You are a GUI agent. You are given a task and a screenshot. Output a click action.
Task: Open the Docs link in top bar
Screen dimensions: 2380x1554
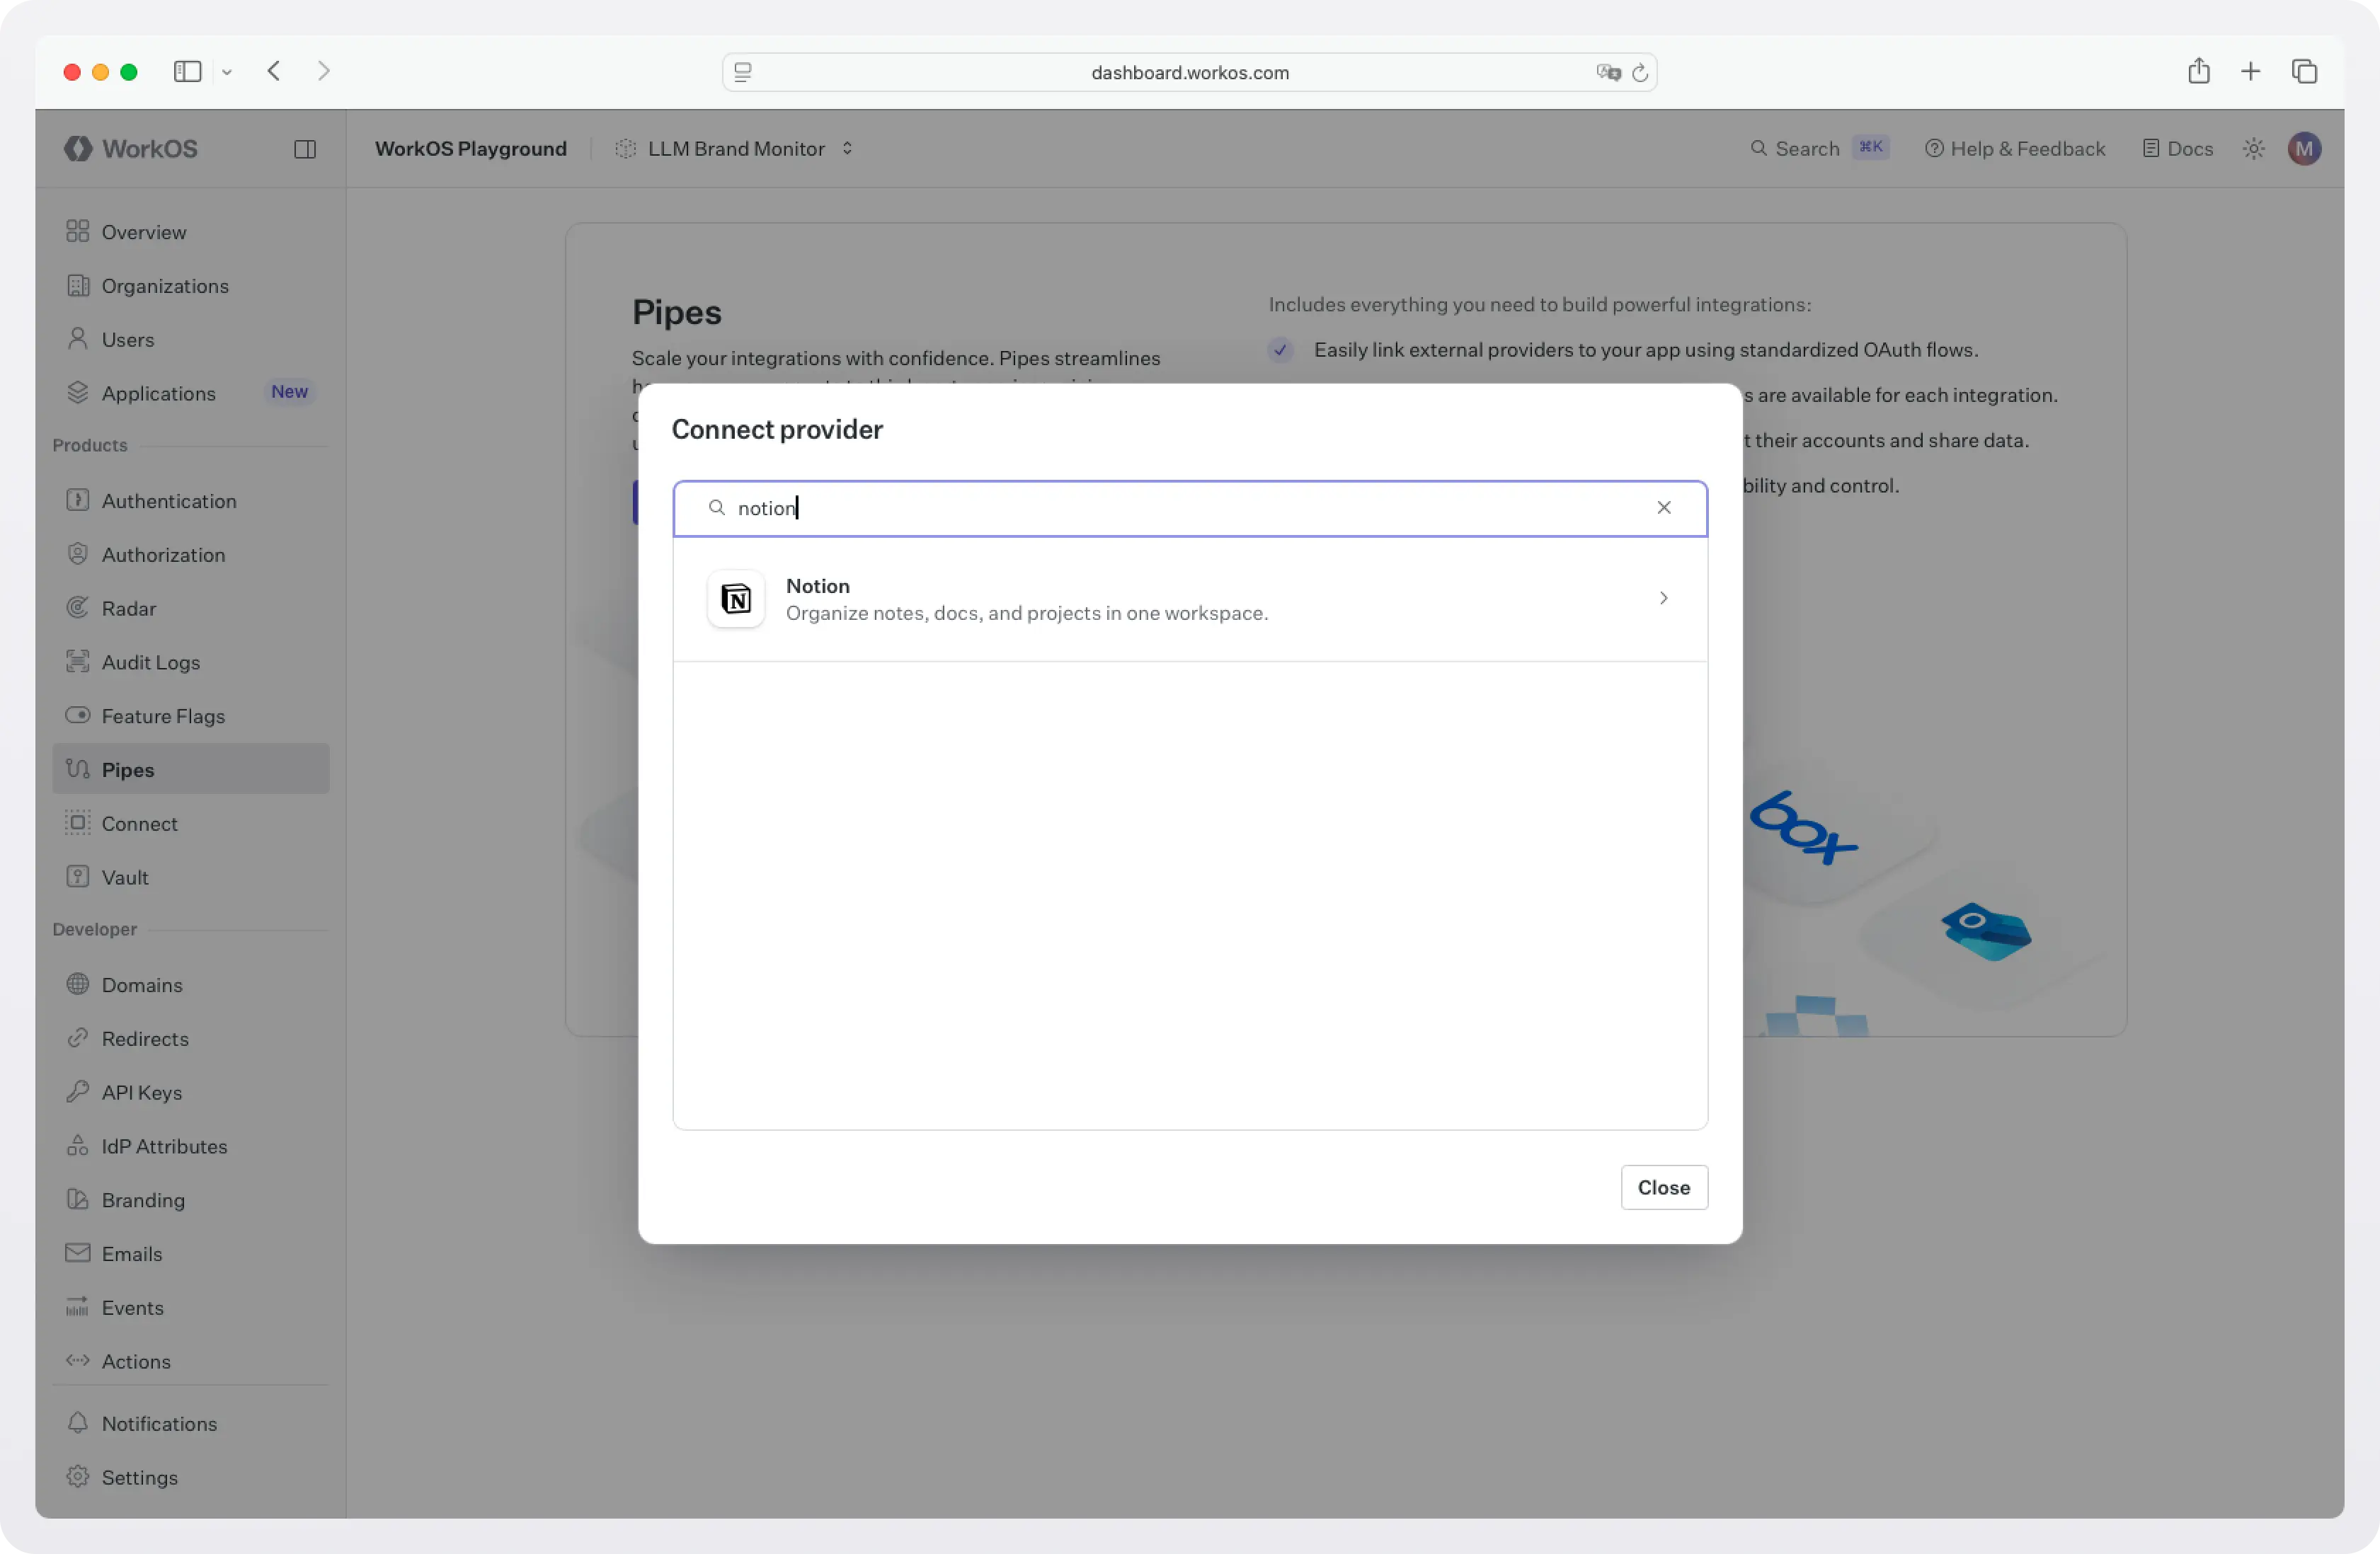pyautogui.click(x=2177, y=148)
